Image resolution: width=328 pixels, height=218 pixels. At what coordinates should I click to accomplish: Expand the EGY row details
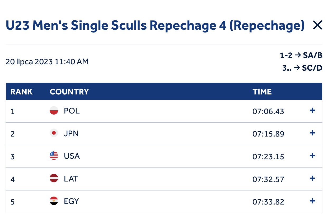[x=312, y=201]
